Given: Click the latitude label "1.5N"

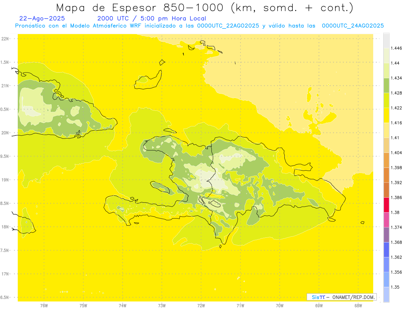Looking at the screenshot, I should [x=5, y=62].
